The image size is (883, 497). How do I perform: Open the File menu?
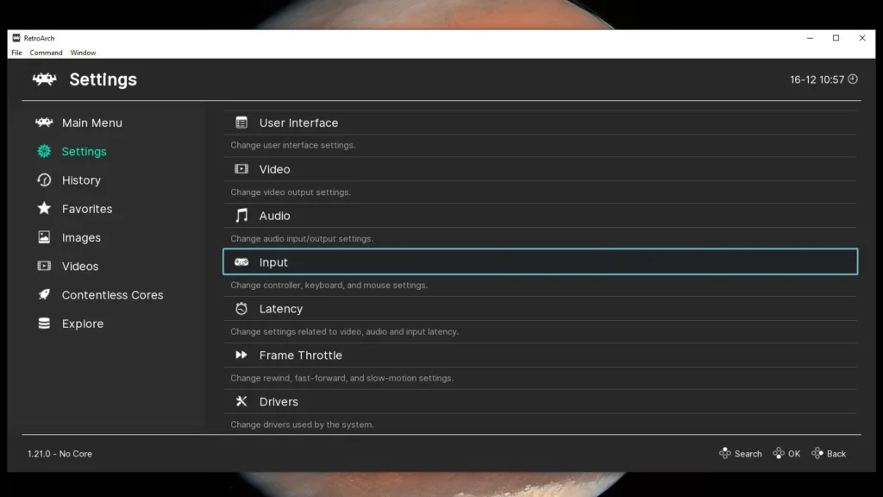point(16,53)
